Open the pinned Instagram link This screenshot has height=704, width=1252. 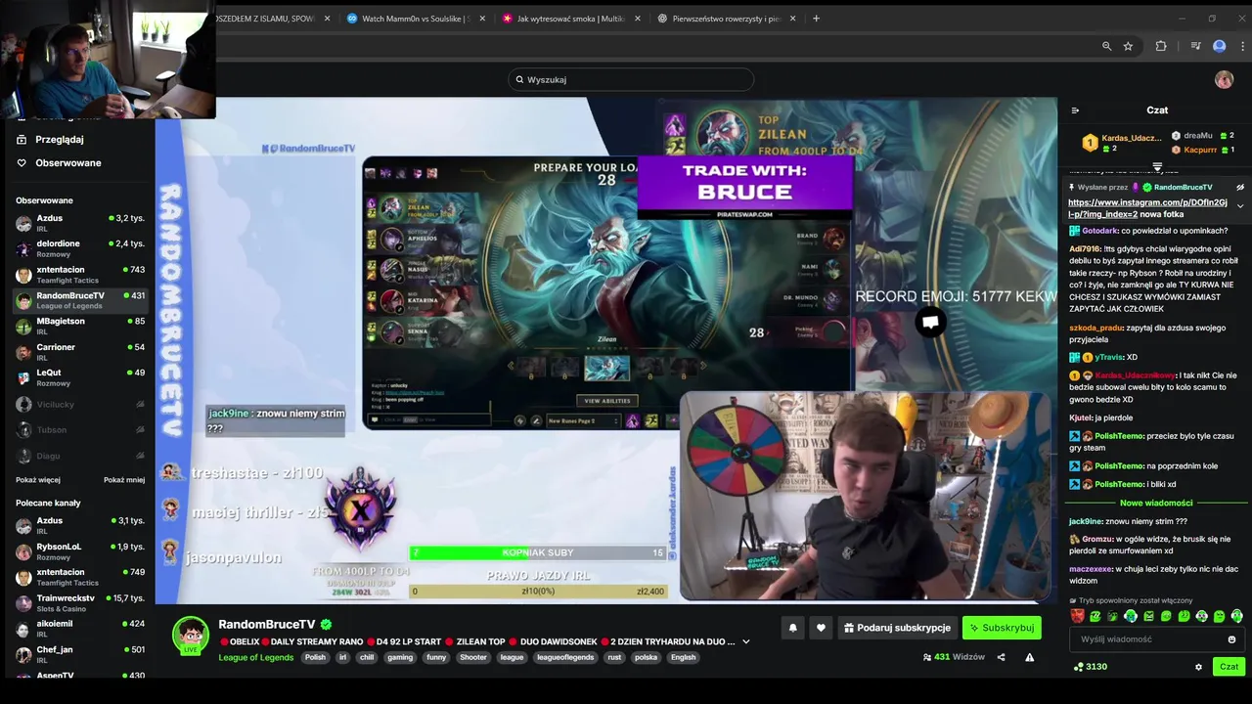tap(1147, 208)
